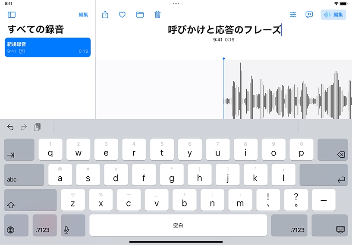Screen dimensions: 352x245
Task: Click the recording title text field
Action: tap(224, 30)
